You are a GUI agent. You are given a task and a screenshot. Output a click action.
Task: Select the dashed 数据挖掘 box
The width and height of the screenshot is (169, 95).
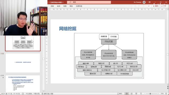pos(104,37)
